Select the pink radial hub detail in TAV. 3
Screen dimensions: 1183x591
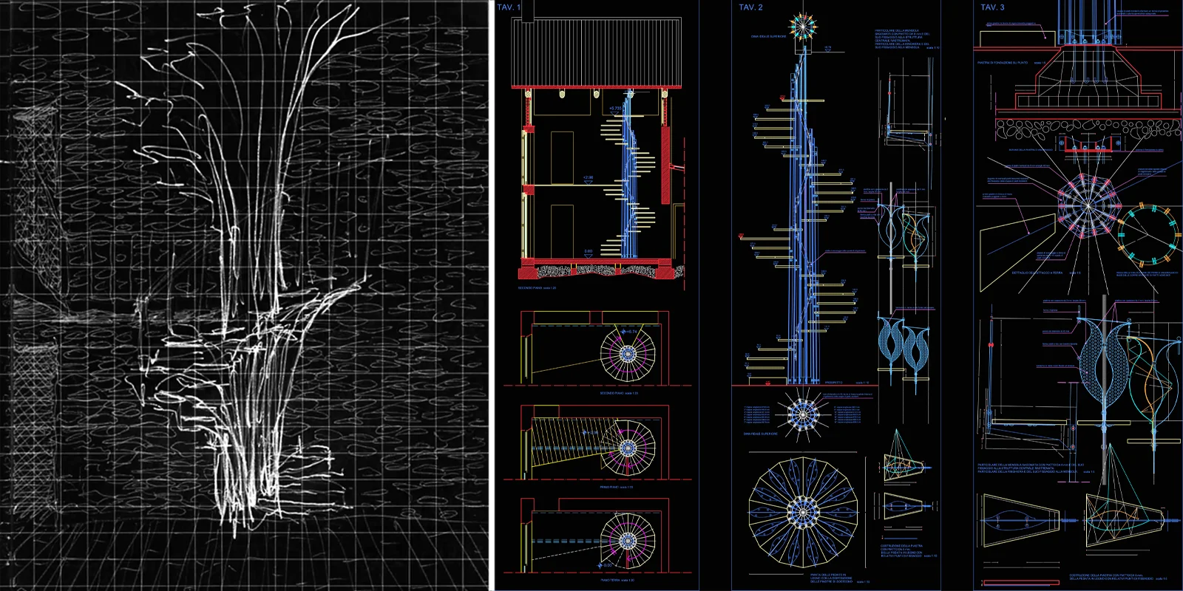tap(1082, 206)
